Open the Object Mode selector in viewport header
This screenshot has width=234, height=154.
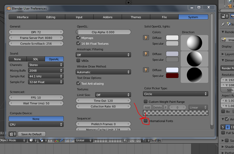pos(13,140)
